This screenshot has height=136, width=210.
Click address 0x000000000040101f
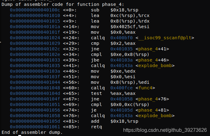(x=35, y=32)
